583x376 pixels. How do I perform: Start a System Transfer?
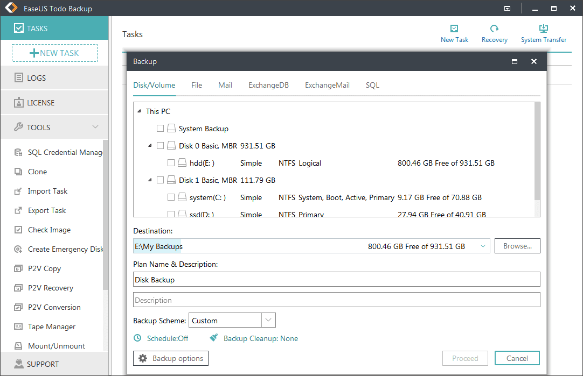click(x=543, y=32)
